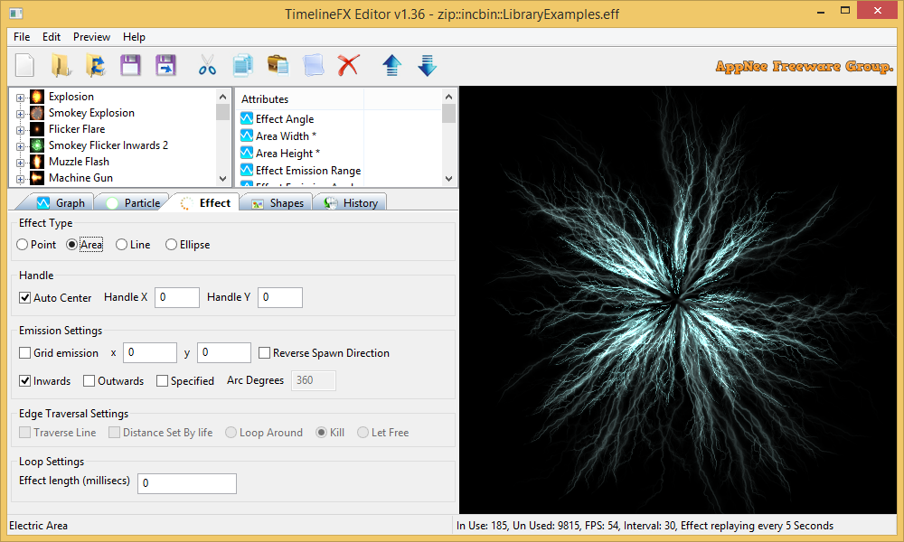Image resolution: width=904 pixels, height=542 pixels.
Task: Click the Handle X input field
Action: (177, 297)
